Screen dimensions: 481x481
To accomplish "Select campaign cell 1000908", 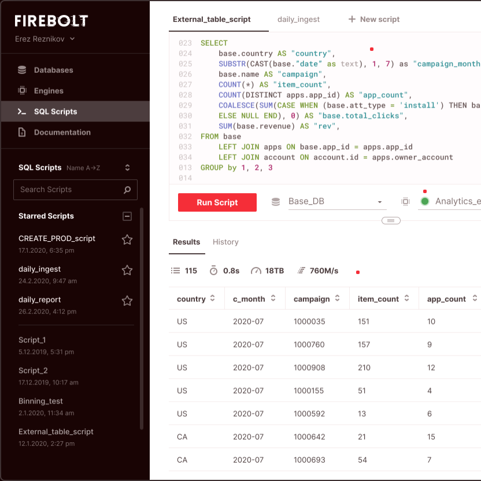I will coord(309,368).
